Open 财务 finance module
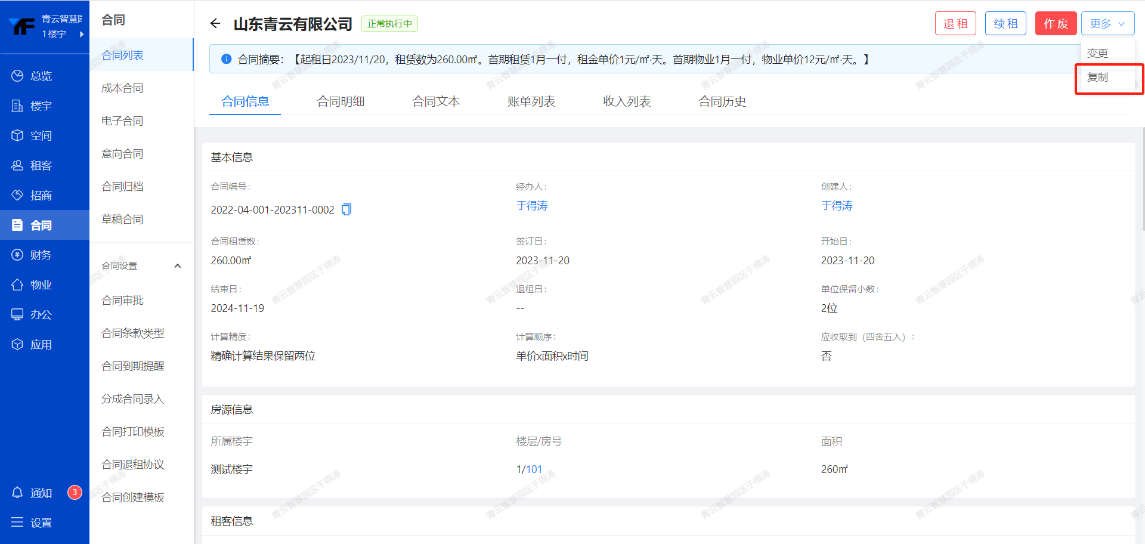 click(41, 255)
